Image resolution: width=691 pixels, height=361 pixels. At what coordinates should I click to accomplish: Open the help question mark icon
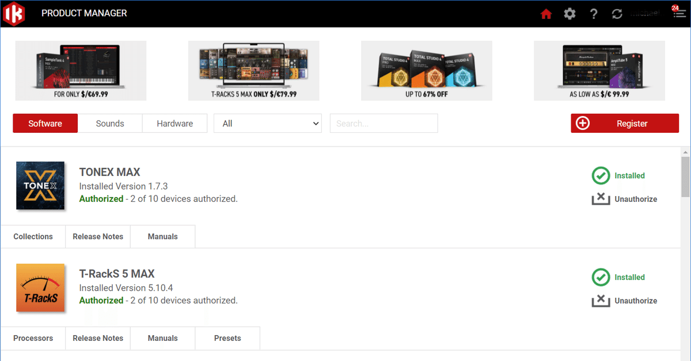coord(594,14)
